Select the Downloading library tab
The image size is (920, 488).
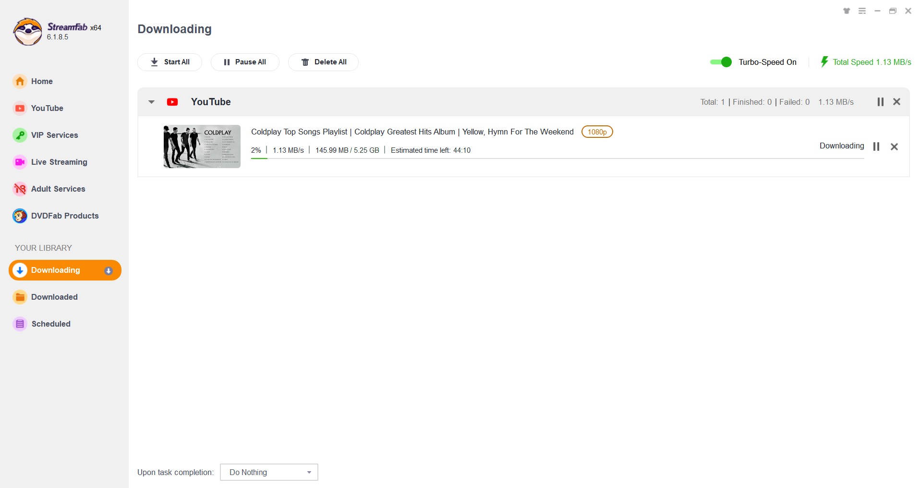point(65,270)
